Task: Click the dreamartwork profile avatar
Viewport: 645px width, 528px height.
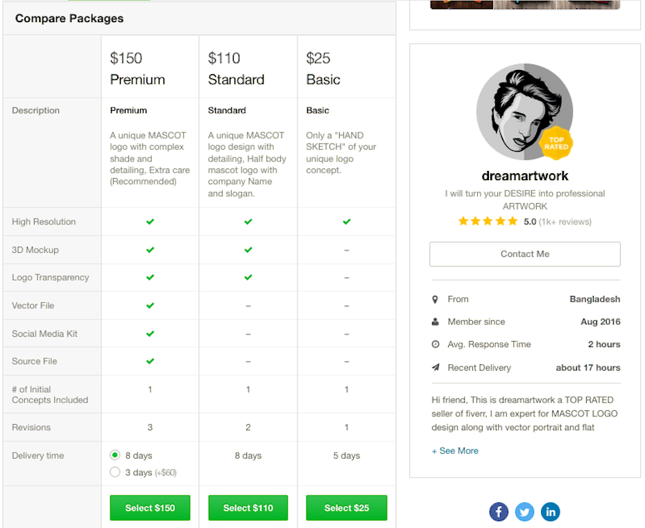Action: [x=524, y=111]
